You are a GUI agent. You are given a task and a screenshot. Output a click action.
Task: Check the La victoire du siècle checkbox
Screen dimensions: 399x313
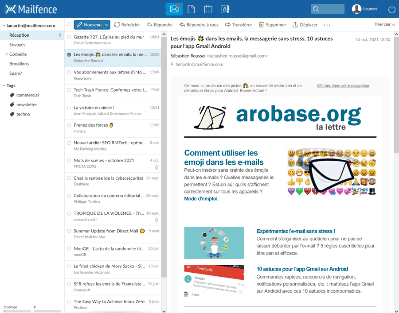(69, 108)
